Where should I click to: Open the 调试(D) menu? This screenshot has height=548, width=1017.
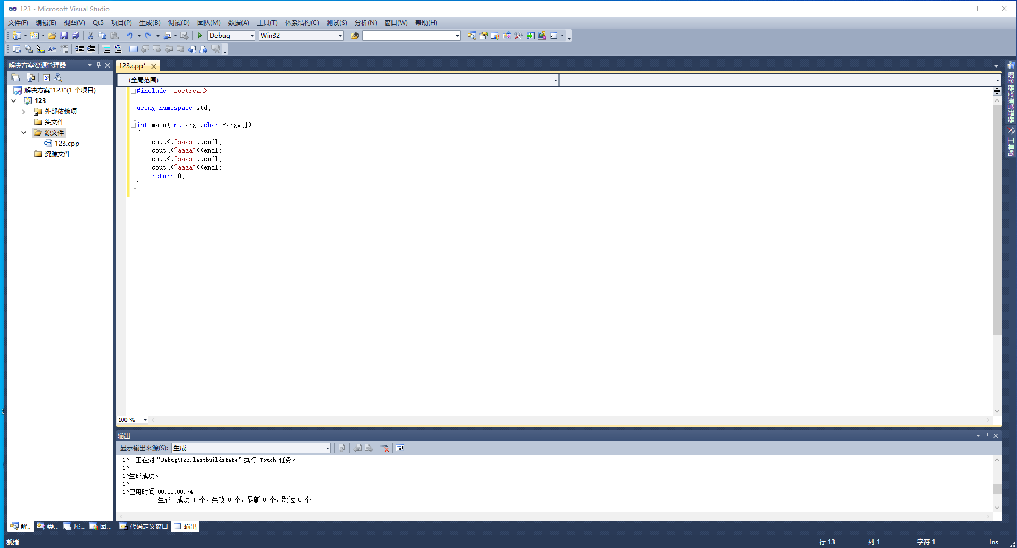tap(179, 22)
